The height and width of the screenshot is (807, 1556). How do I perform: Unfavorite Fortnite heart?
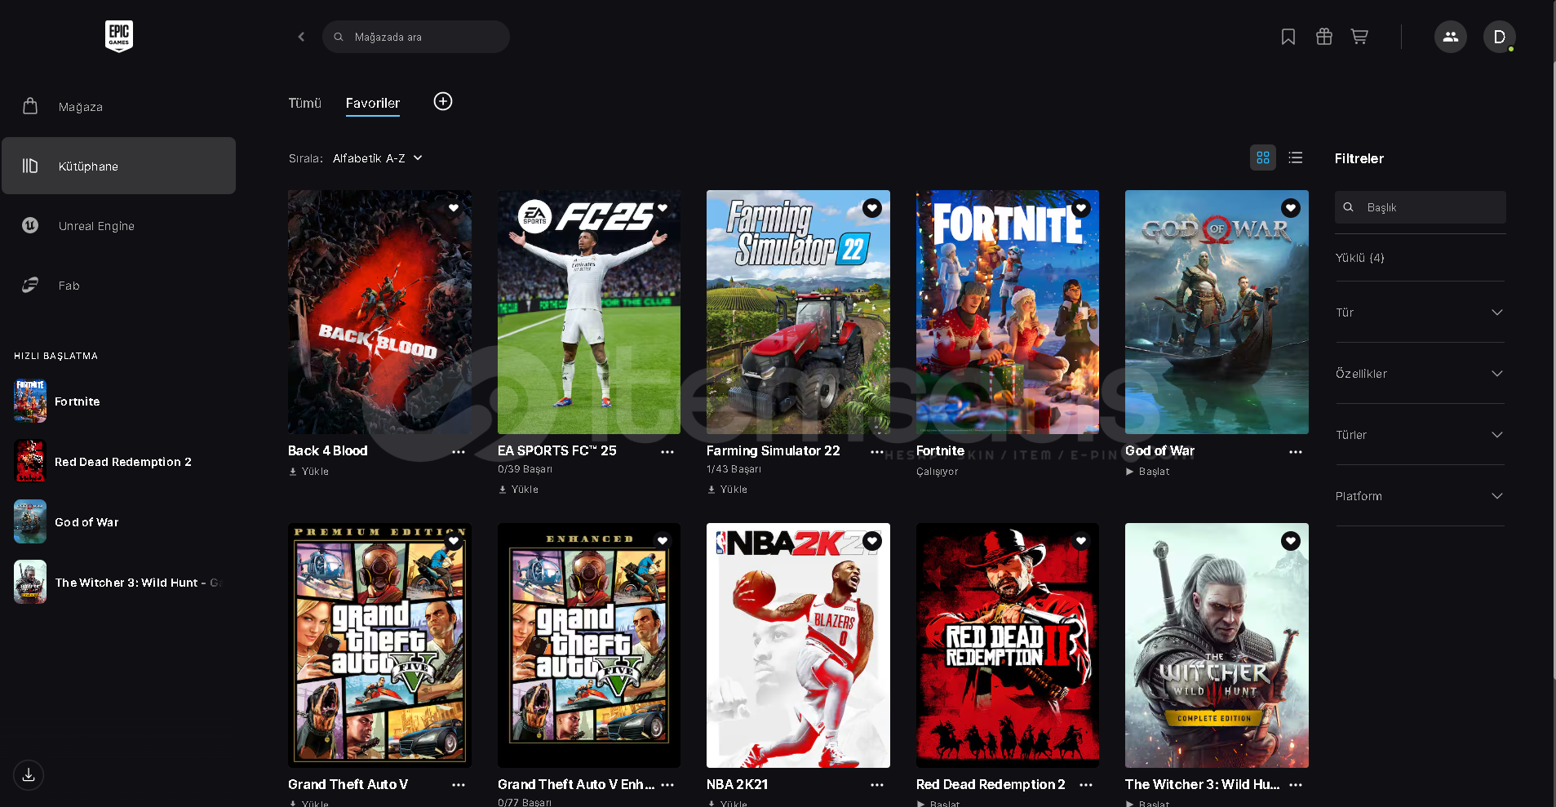click(1081, 208)
